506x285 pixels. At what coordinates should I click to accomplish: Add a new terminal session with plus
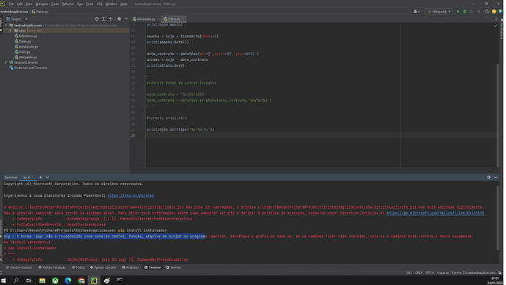click(40, 178)
